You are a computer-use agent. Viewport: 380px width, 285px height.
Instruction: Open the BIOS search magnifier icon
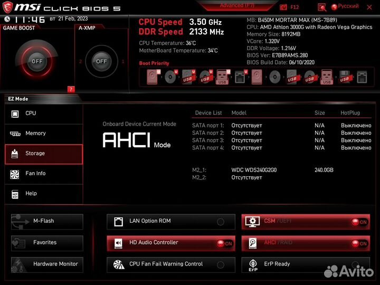322,7
